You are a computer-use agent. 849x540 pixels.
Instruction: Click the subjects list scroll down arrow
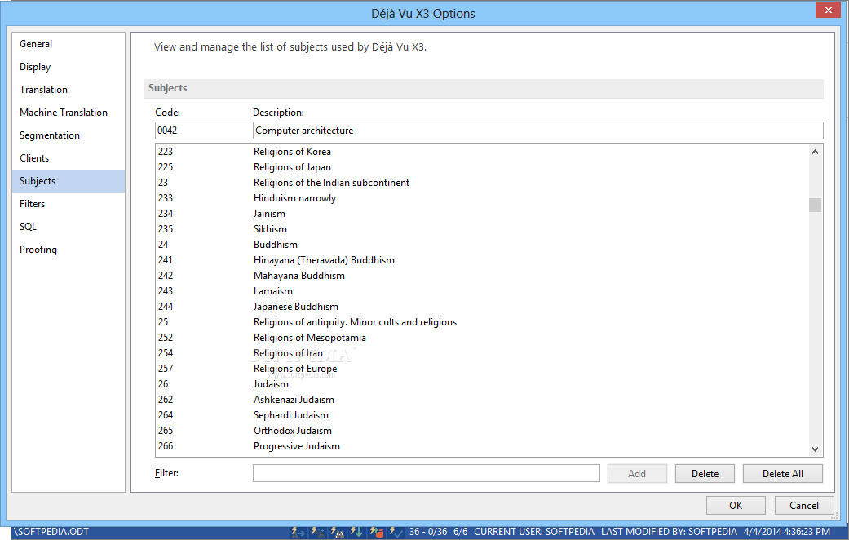point(815,449)
